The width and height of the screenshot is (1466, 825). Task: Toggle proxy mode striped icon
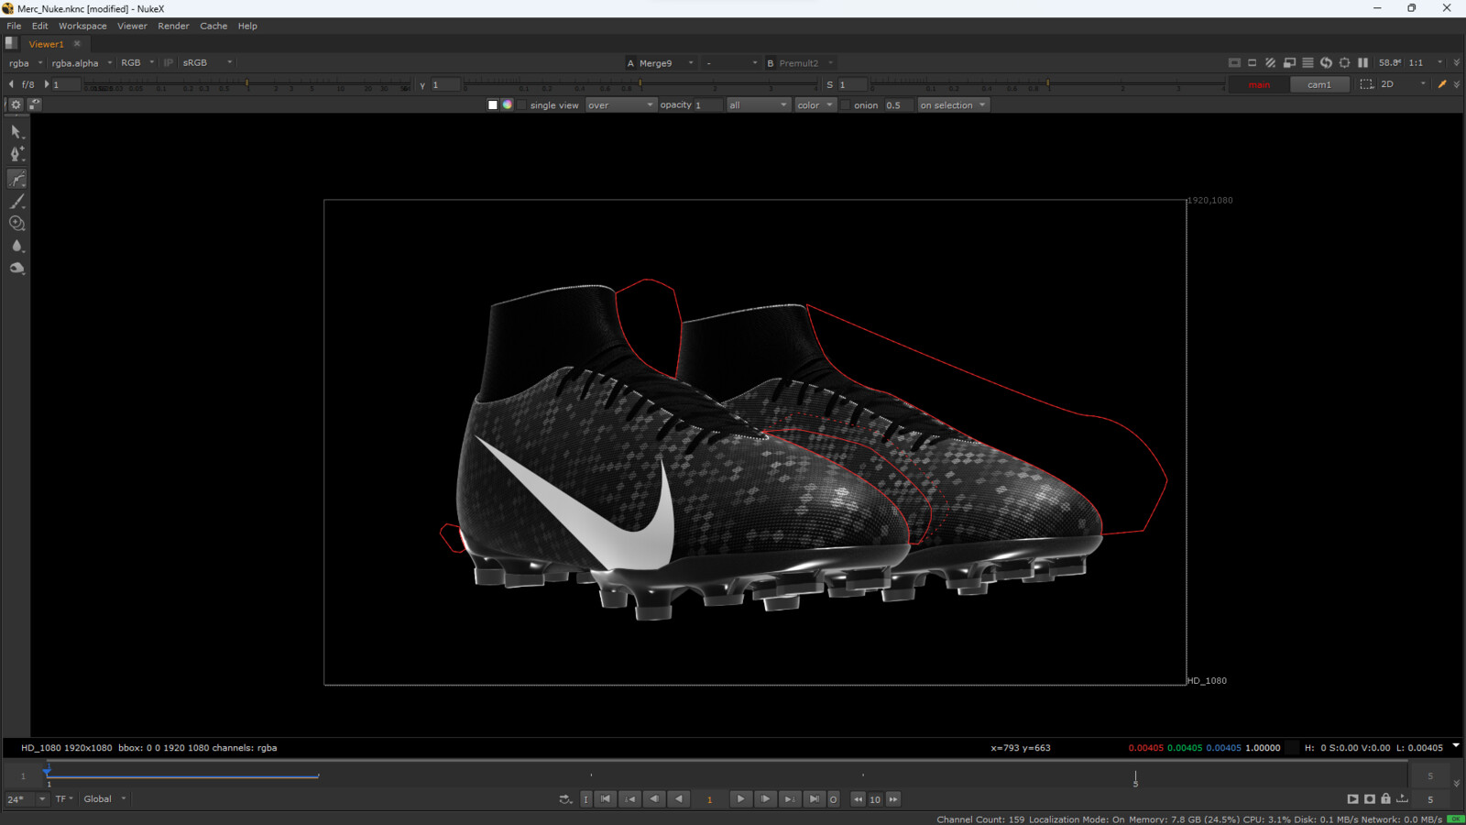point(1271,62)
